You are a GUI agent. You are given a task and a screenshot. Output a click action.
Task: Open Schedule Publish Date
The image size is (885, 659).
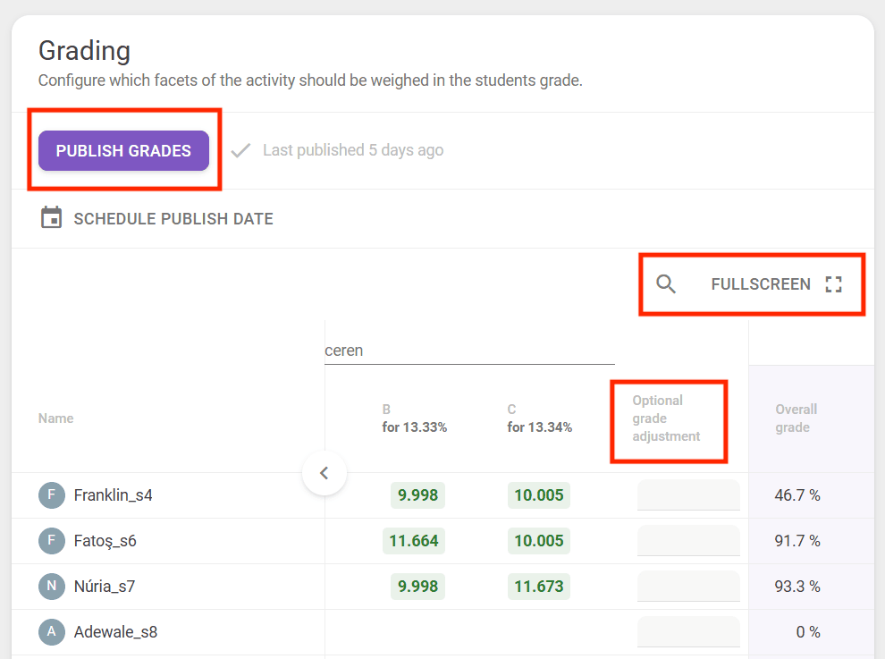[x=173, y=218]
